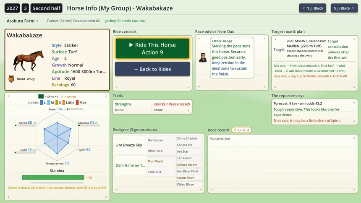Viewport: 361px width, 203px height.
Task: Select Dai Falcon pedigree cell
Action: tap(161, 140)
